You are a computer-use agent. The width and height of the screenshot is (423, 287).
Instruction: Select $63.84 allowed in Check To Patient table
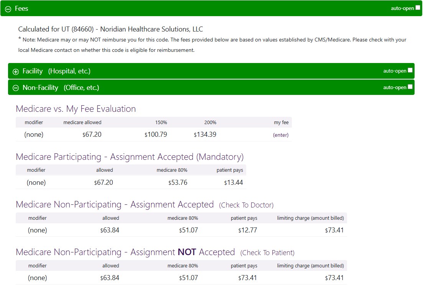coord(110,277)
